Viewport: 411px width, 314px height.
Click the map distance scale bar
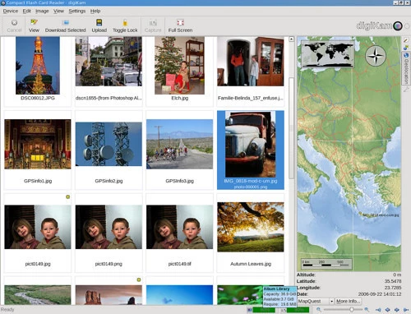pos(326,263)
